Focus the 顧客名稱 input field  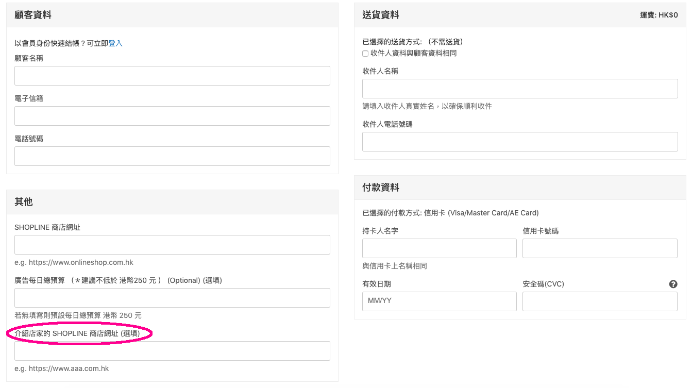(x=172, y=76)
